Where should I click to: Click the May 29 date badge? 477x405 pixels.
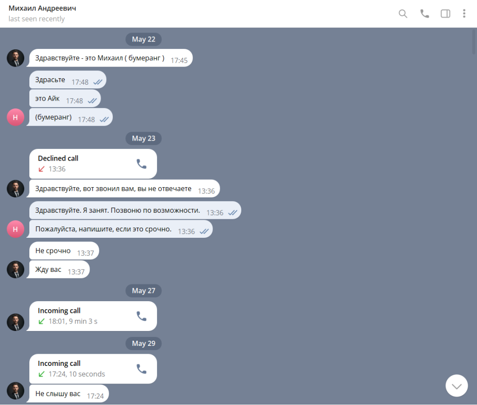[x=143, y=344]
